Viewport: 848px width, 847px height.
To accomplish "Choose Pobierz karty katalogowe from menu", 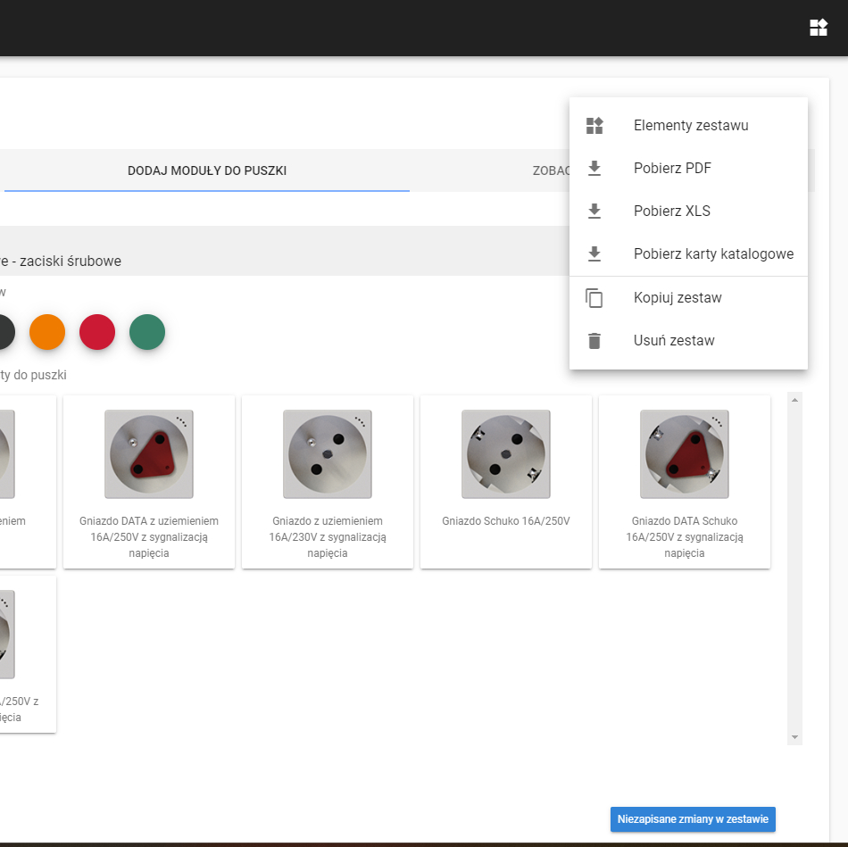I will coord(713,254).
